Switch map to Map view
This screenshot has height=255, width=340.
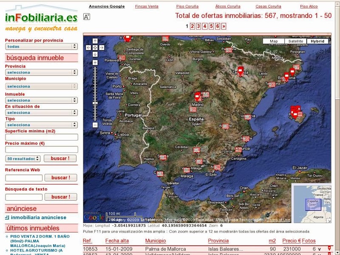click(274, 41)
